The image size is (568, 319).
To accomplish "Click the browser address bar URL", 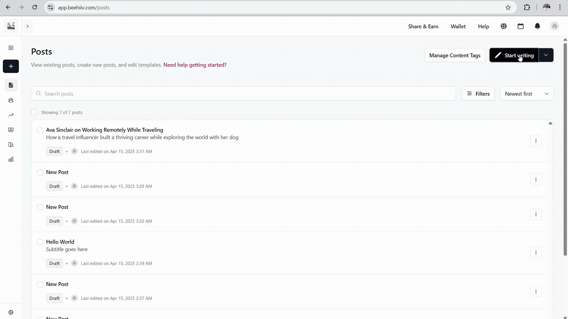I will pos(84,8).
